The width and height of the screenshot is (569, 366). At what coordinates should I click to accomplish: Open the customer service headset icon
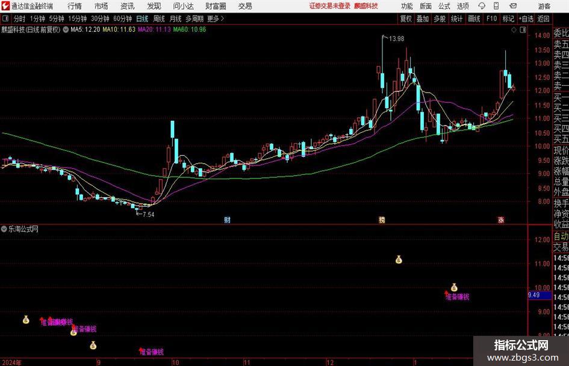tap(482, 6)
